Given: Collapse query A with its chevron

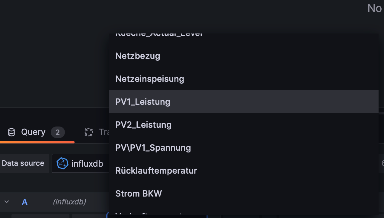Looking at the screenshot, I should [7, 202].
